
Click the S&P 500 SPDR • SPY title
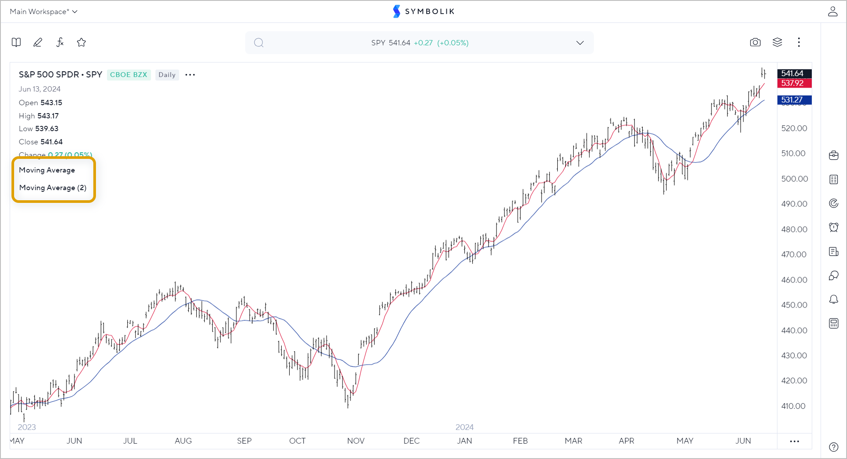[x=60, y=74]
